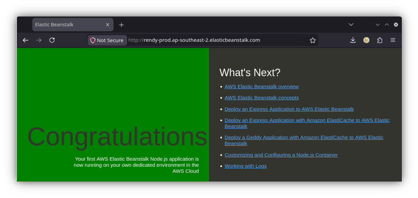Open the profile avatar menu
This screenshot has height=198, width=418.
[x=366, y=40]
